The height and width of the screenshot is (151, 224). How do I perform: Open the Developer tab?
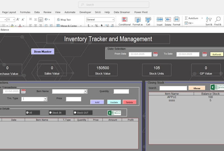click(x=85, y=12)
